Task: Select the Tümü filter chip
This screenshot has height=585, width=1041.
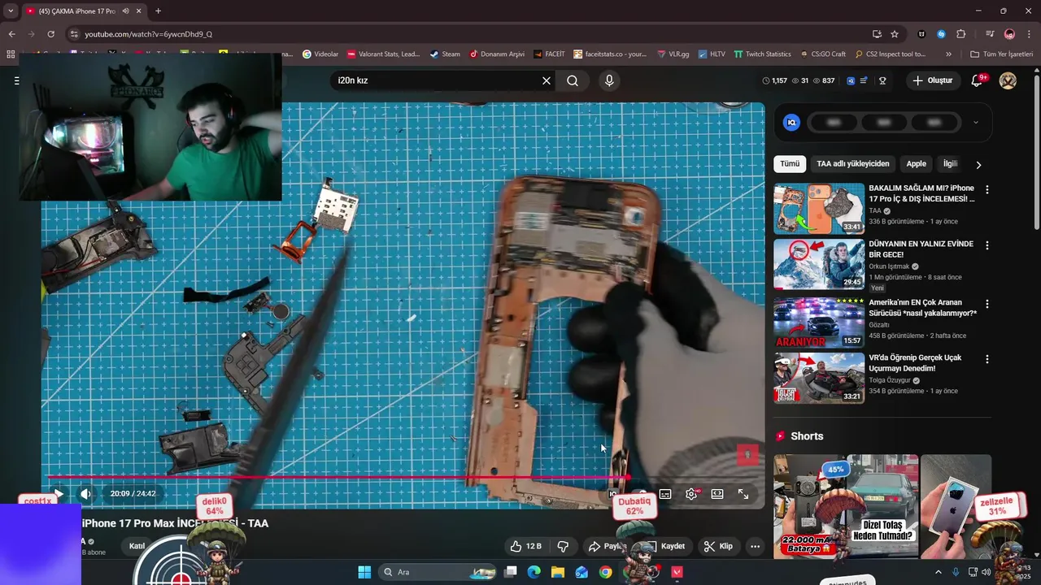Action: click(790, 163)
